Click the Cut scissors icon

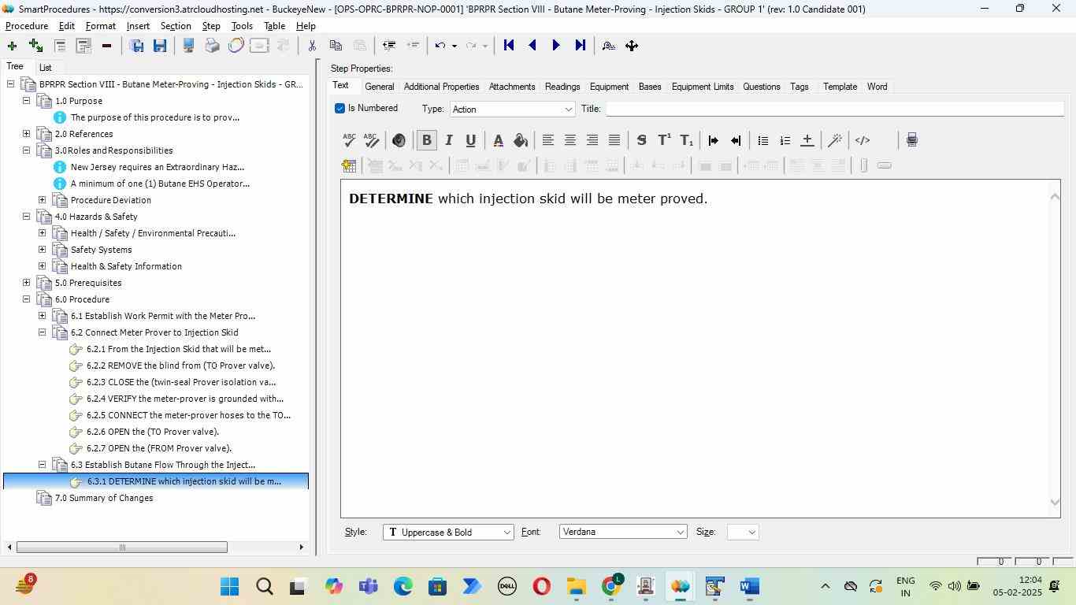[312, 46]
